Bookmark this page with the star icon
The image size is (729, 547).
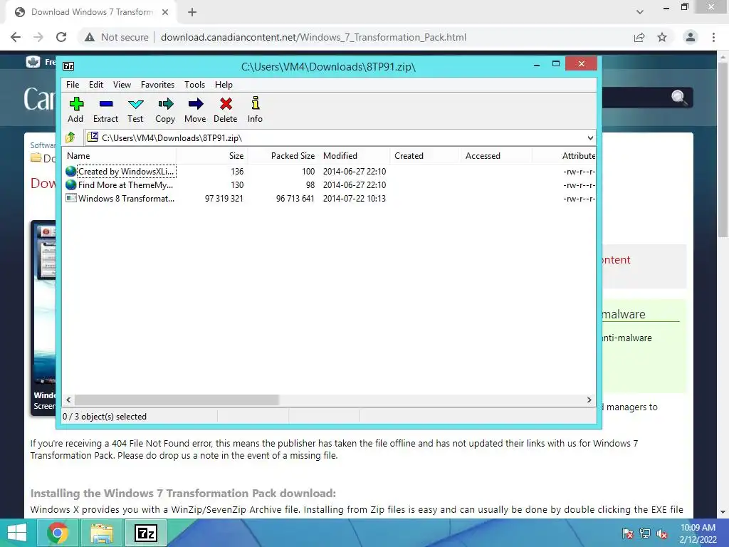pos(662,37)
